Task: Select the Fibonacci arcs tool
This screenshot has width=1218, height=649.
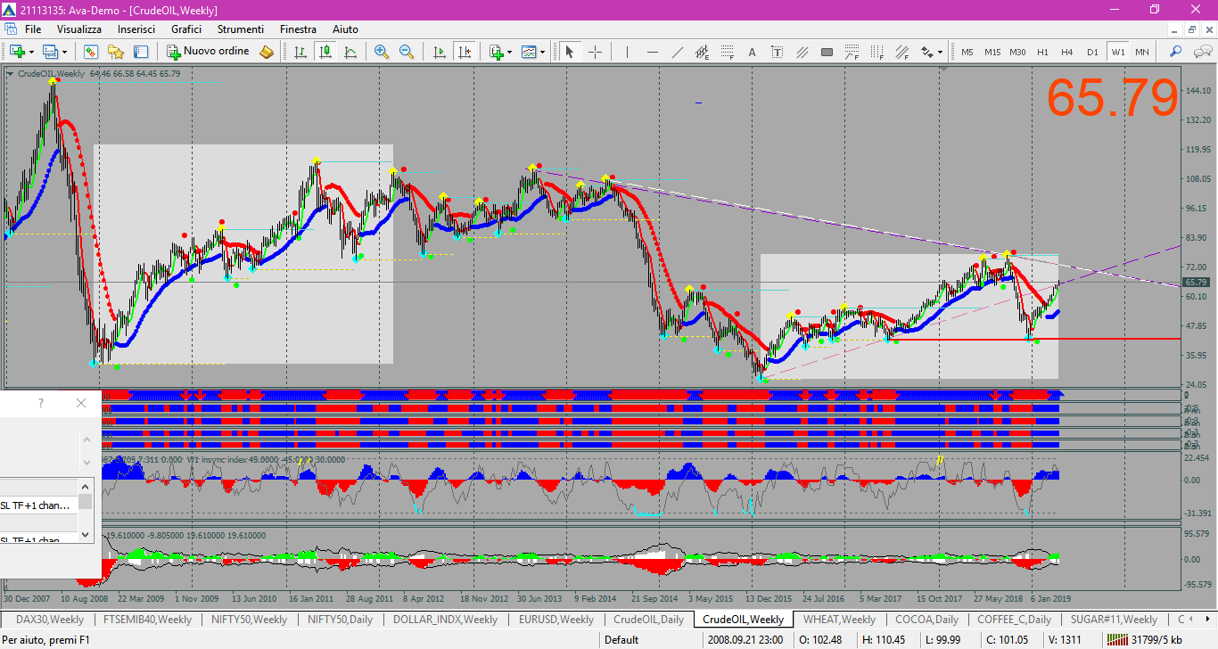Action: (852, 52)
